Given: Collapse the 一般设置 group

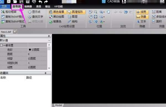Looking at the screenshot, I should coord(1,45).
